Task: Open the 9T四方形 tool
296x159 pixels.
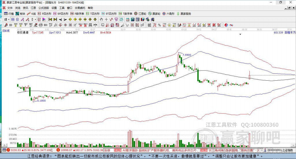Action: pyautogui.click(x=109, y=14)
